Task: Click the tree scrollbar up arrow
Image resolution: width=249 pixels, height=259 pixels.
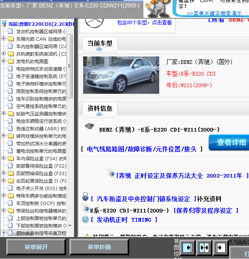Action: 70,23
